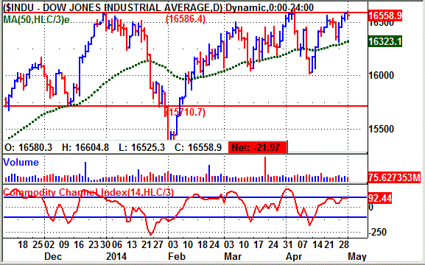
Task: Click the upper blue CCI threshold line
Action: [185, 197]
